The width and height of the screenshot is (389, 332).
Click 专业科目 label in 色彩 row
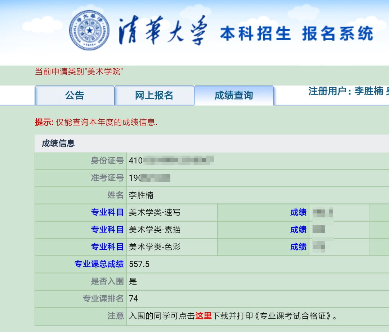point(107,246)
